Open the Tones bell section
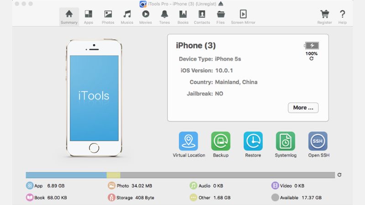365x205 pixels. click(164, 17)
